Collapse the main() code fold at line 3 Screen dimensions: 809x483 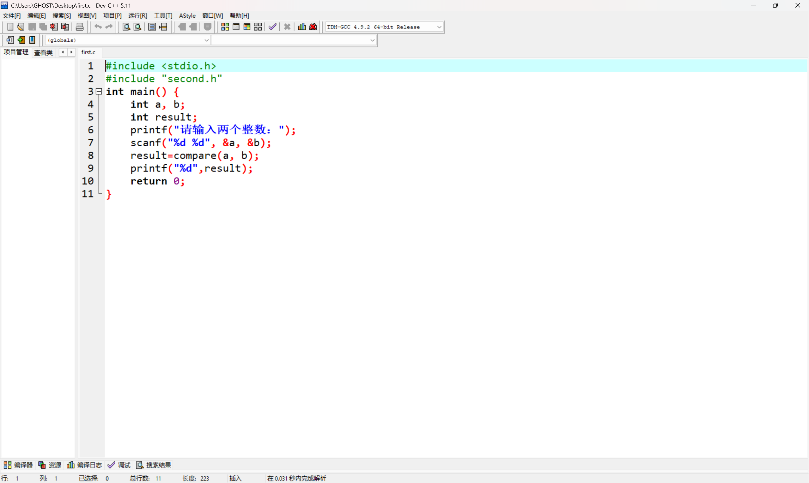(99, 92)
